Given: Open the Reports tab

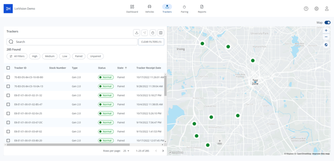Looking at the screenshot, I should point(202,9).
